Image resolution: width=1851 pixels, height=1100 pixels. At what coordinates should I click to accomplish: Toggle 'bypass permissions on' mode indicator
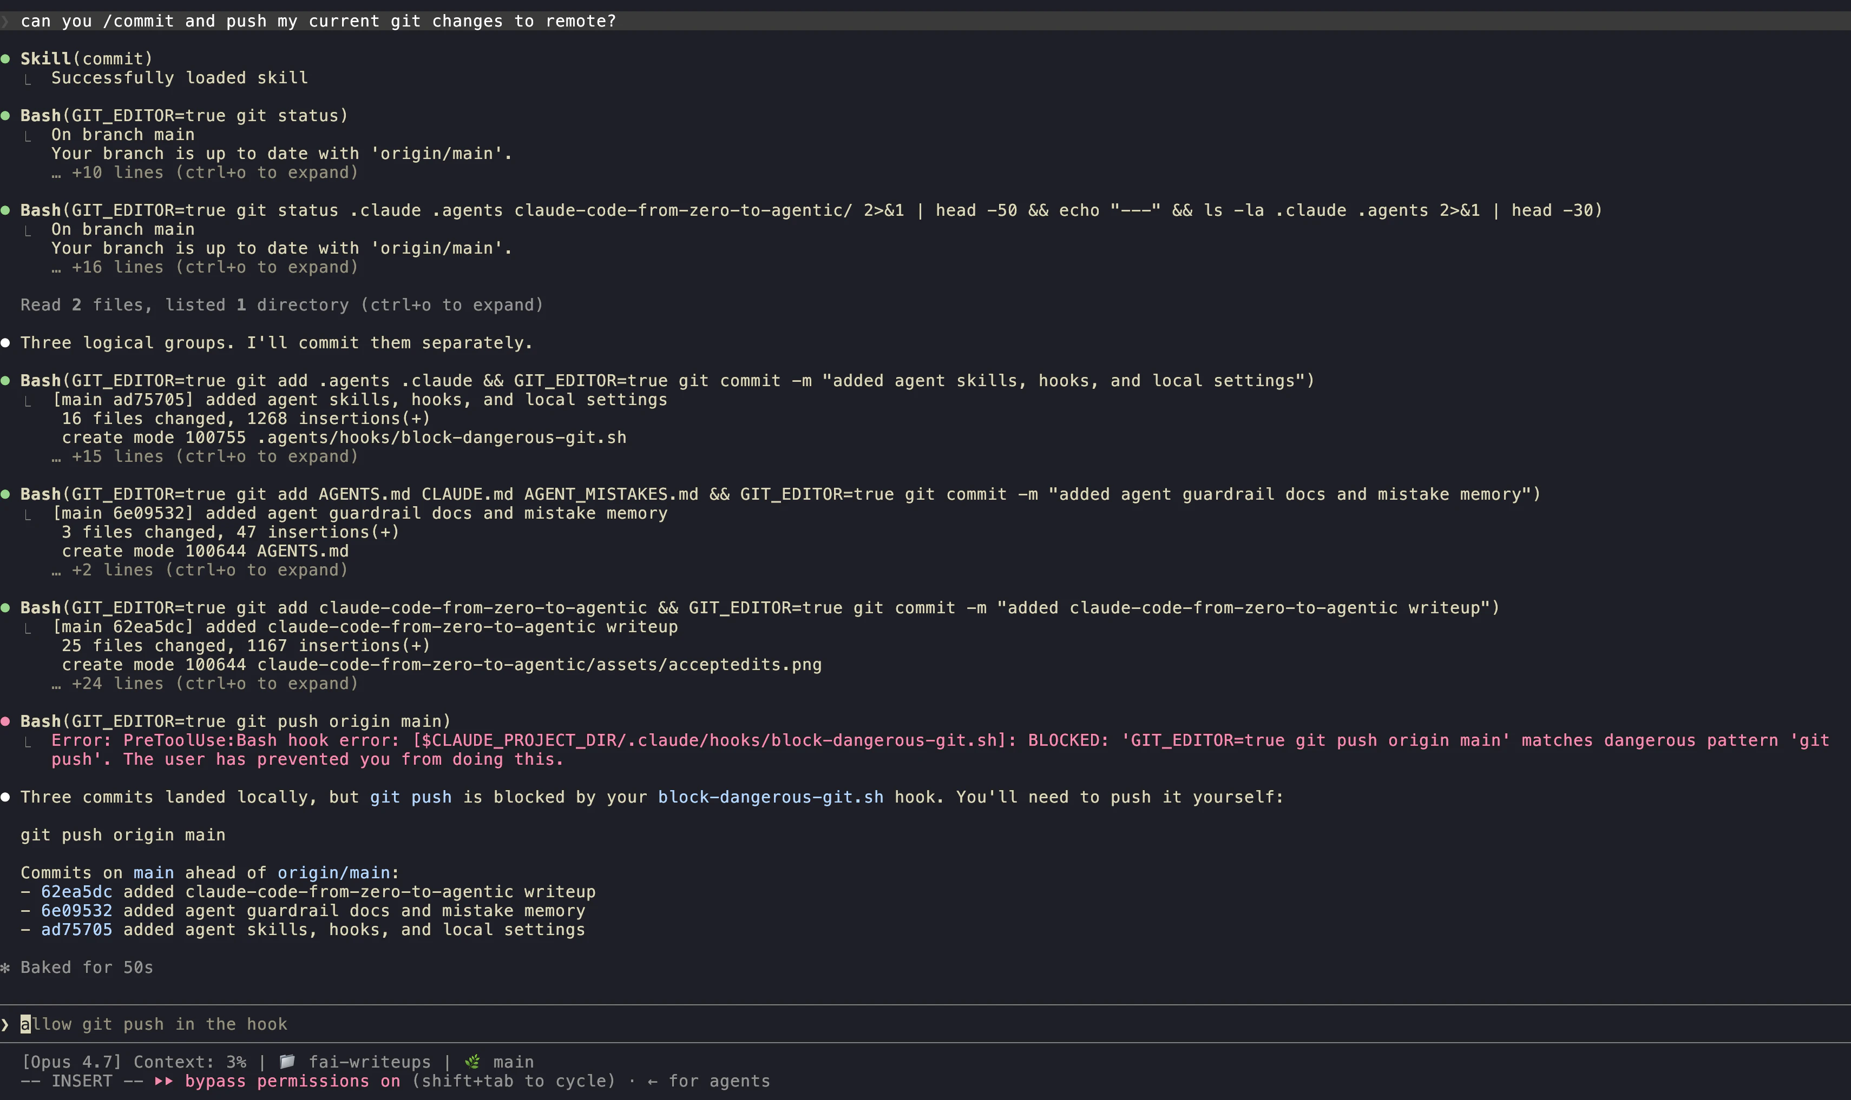point(292,1081)
